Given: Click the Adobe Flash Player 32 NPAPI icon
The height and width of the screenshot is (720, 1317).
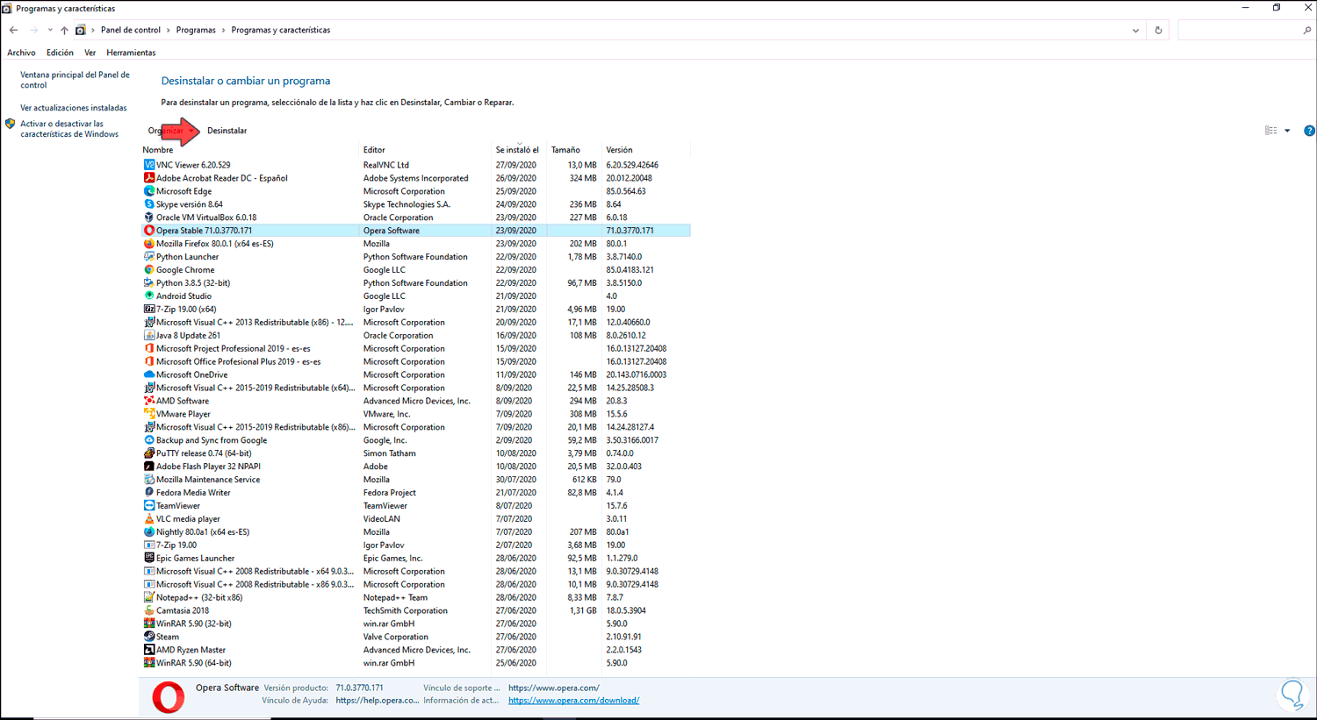Looking at the screenshot, I should click(x=149, y=467).
